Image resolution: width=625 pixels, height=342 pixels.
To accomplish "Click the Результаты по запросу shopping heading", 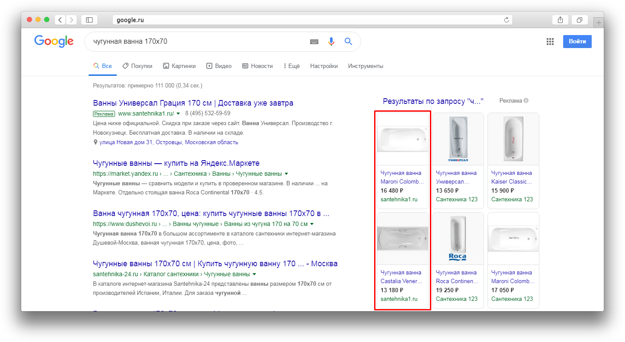I will pos(433,101).
